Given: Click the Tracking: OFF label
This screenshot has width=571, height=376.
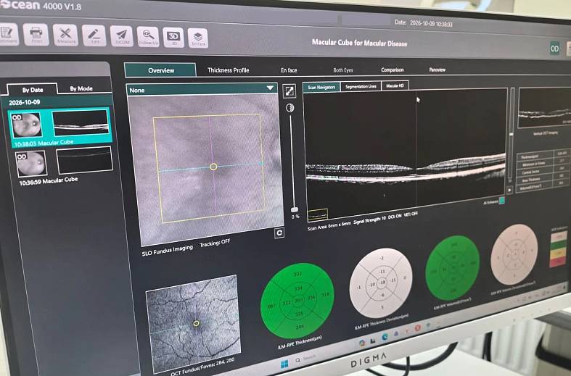Looking at the screenshot, I should (x=215, y=243).
